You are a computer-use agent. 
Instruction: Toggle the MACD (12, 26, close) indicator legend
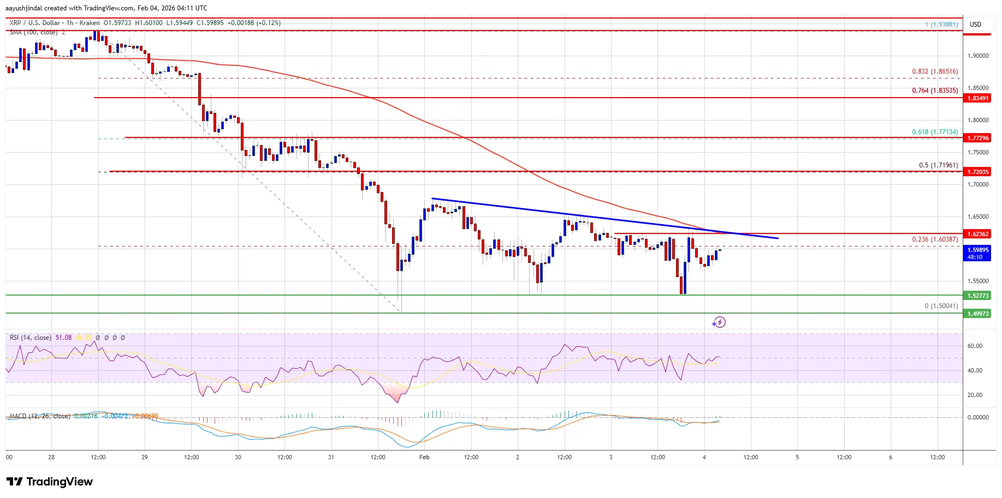39,416
